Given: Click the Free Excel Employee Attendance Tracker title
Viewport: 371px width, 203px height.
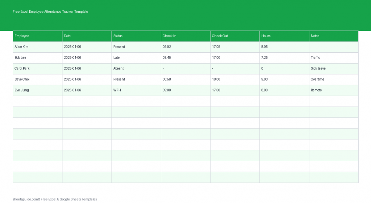Looking at the screenshot, I should (x=50, y=12).
